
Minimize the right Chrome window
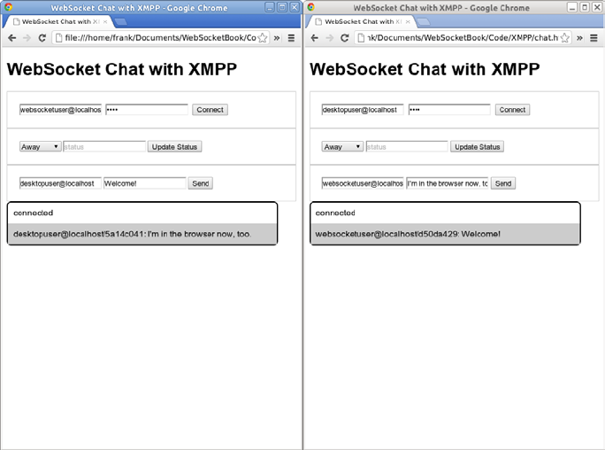[x=572, y=7]
